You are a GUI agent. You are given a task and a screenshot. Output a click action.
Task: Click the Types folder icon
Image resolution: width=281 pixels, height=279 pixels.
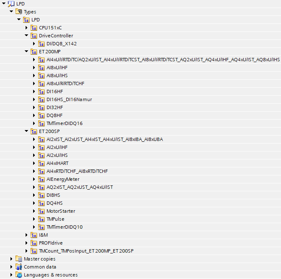click(x=18, y=12)
